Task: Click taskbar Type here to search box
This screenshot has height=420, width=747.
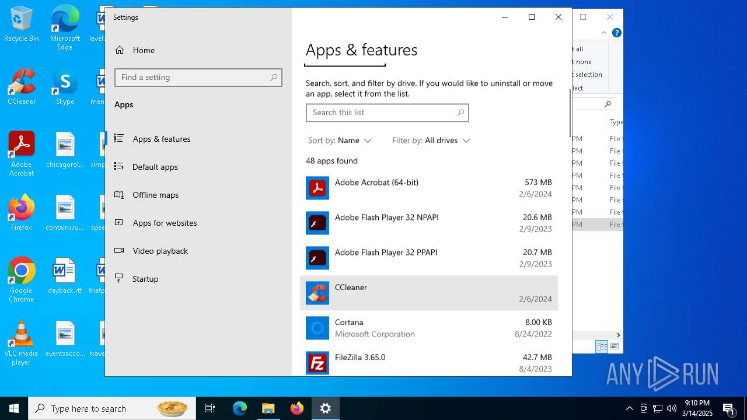Action: coord(111,408)
